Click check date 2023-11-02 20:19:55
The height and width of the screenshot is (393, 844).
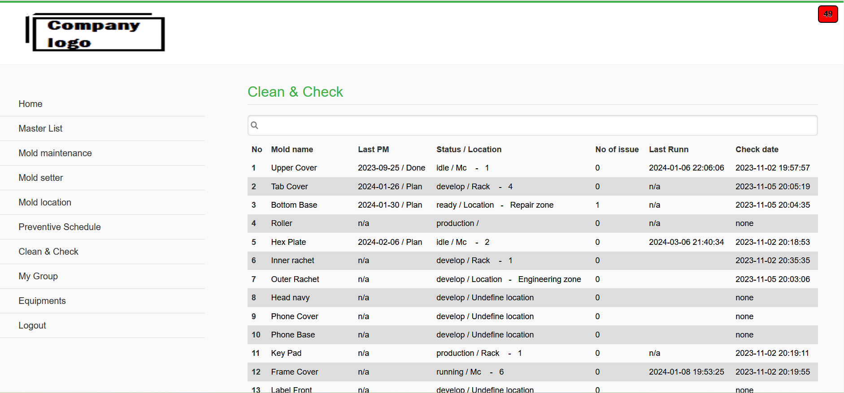click(x=773, y=372)
